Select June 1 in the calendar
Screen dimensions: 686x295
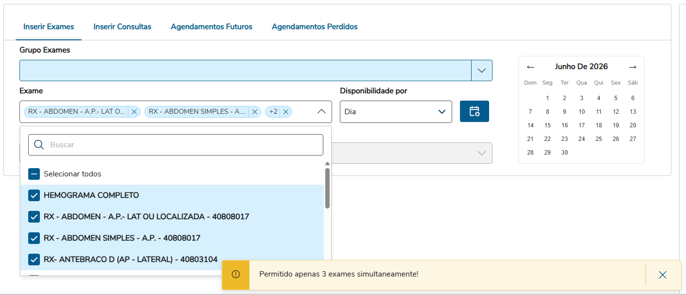tap(547, 98)
